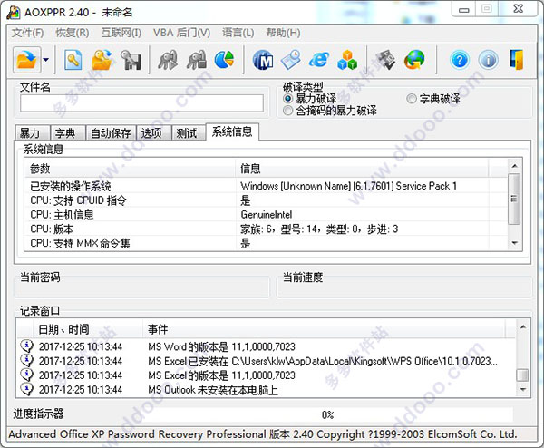Viewport: 544px width, 448px height.
Task: Select the 系统信息 tab
Action: tap(232, 131)
